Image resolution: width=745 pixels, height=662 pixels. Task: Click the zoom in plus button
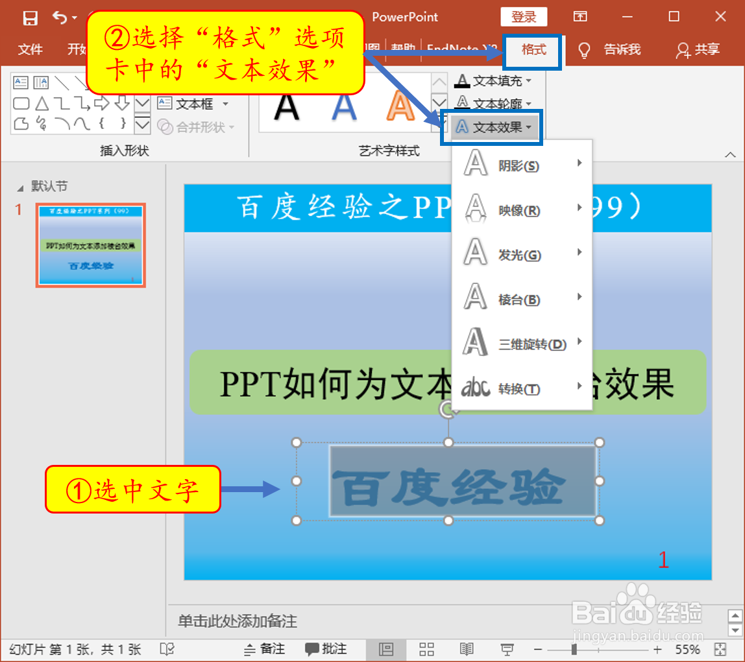tap(657, 649)
